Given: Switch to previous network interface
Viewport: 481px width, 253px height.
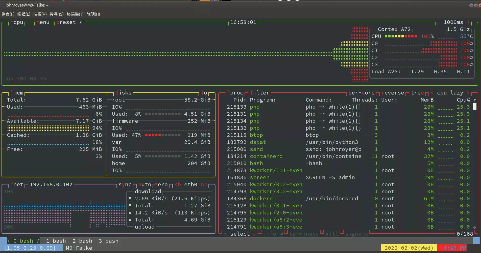Looking at the screenshot, I should pyautogui.click(x=178, y=184).
